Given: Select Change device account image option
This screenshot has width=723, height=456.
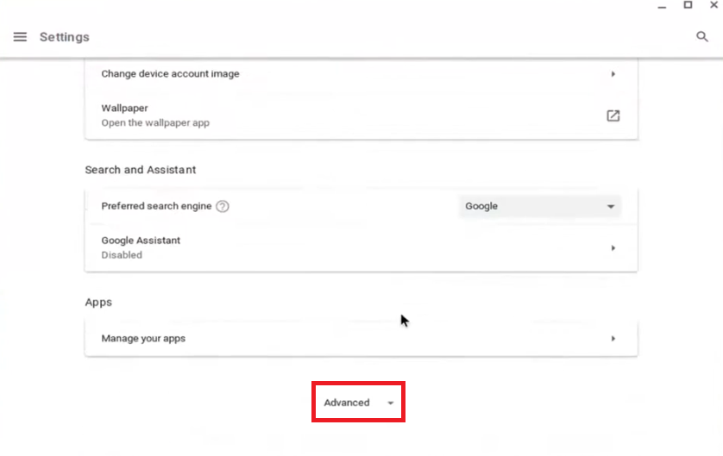Looking at the screenshot, I should point(170,74).
